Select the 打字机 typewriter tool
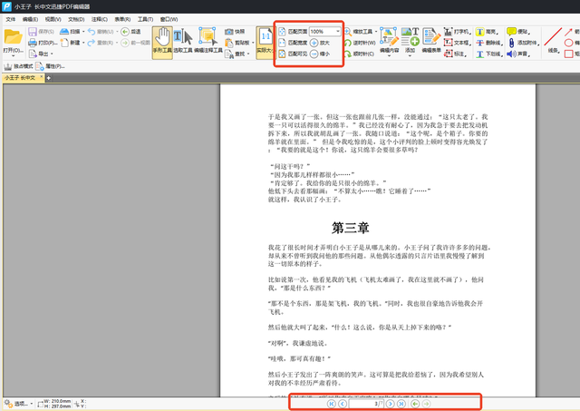Screen dimensions: 580x411 coord(457,32)
